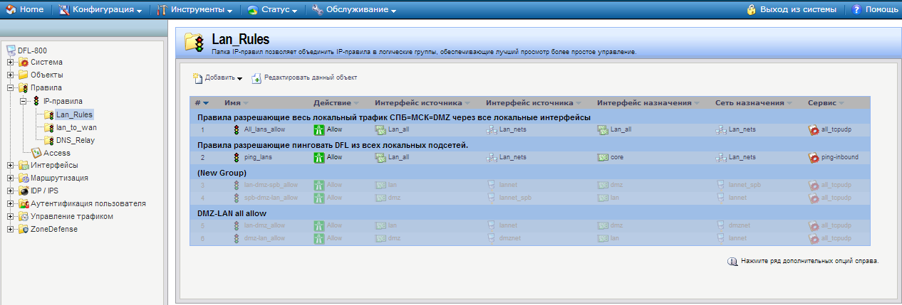Open the Обслуживание menu
902x305 pixels.
pos(353,10)
